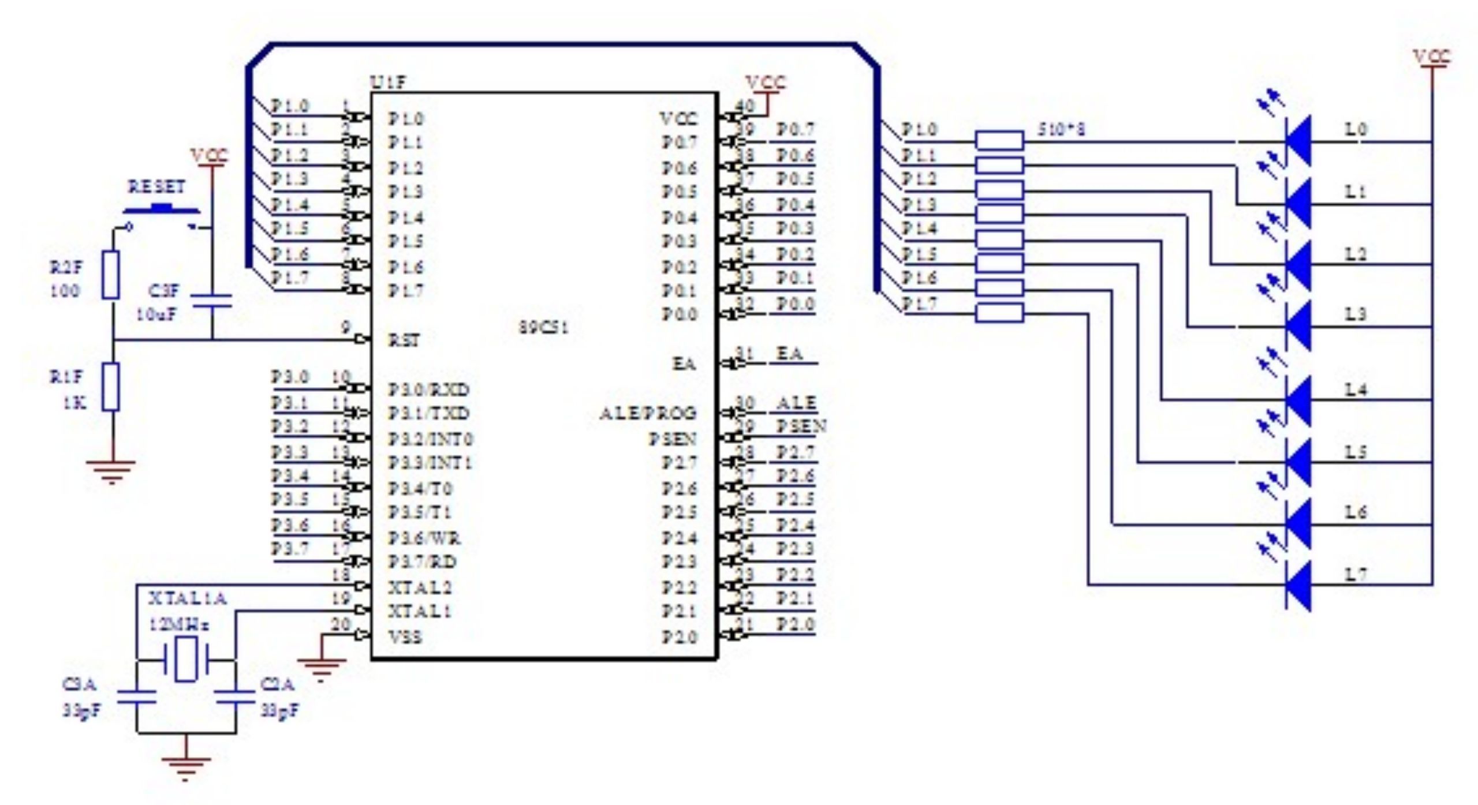
Task: Select the EA net label beside pin 31
Action: (790, 353)
